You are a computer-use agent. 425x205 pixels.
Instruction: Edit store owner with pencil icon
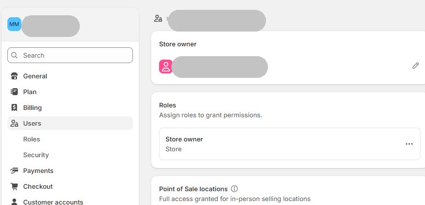(x=416, y=66)
